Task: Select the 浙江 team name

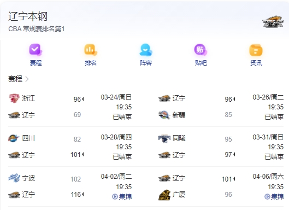Action: point(28,98)
